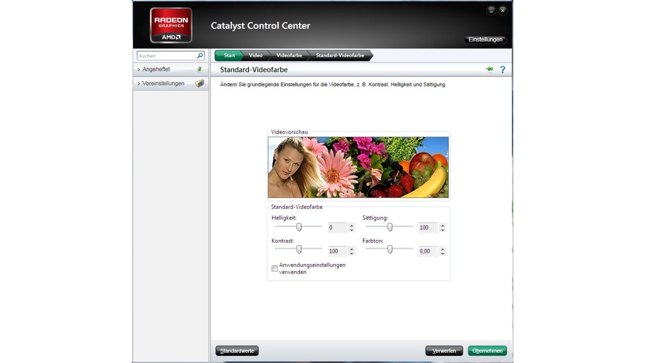Decrease Sättigung value with down arrow
The height and width of the screenshot is (363, 645).
443,230
